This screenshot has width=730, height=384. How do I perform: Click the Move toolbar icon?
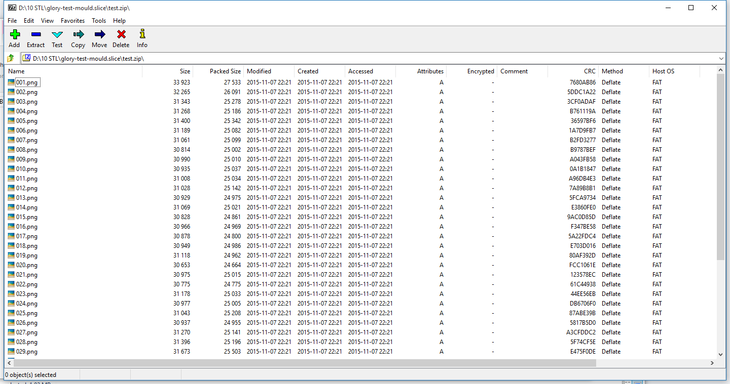pyautogui.click(x=99, y=34)
